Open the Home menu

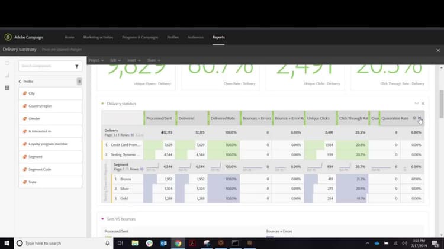point(69,37)
